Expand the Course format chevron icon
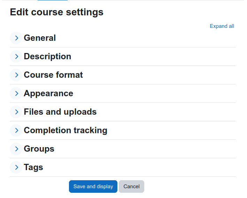247x198 pixels. tap(16, 75)
